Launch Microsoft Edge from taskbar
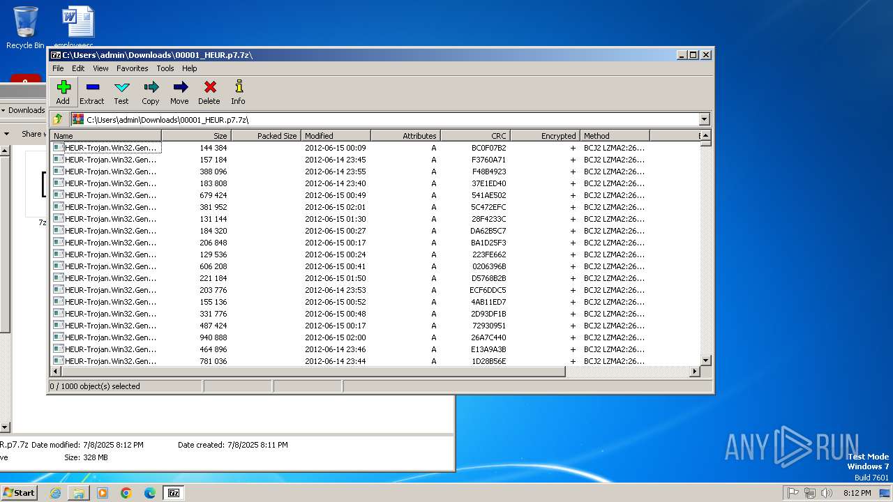Screen dimensions: 893x502 (x=150, y=493)
